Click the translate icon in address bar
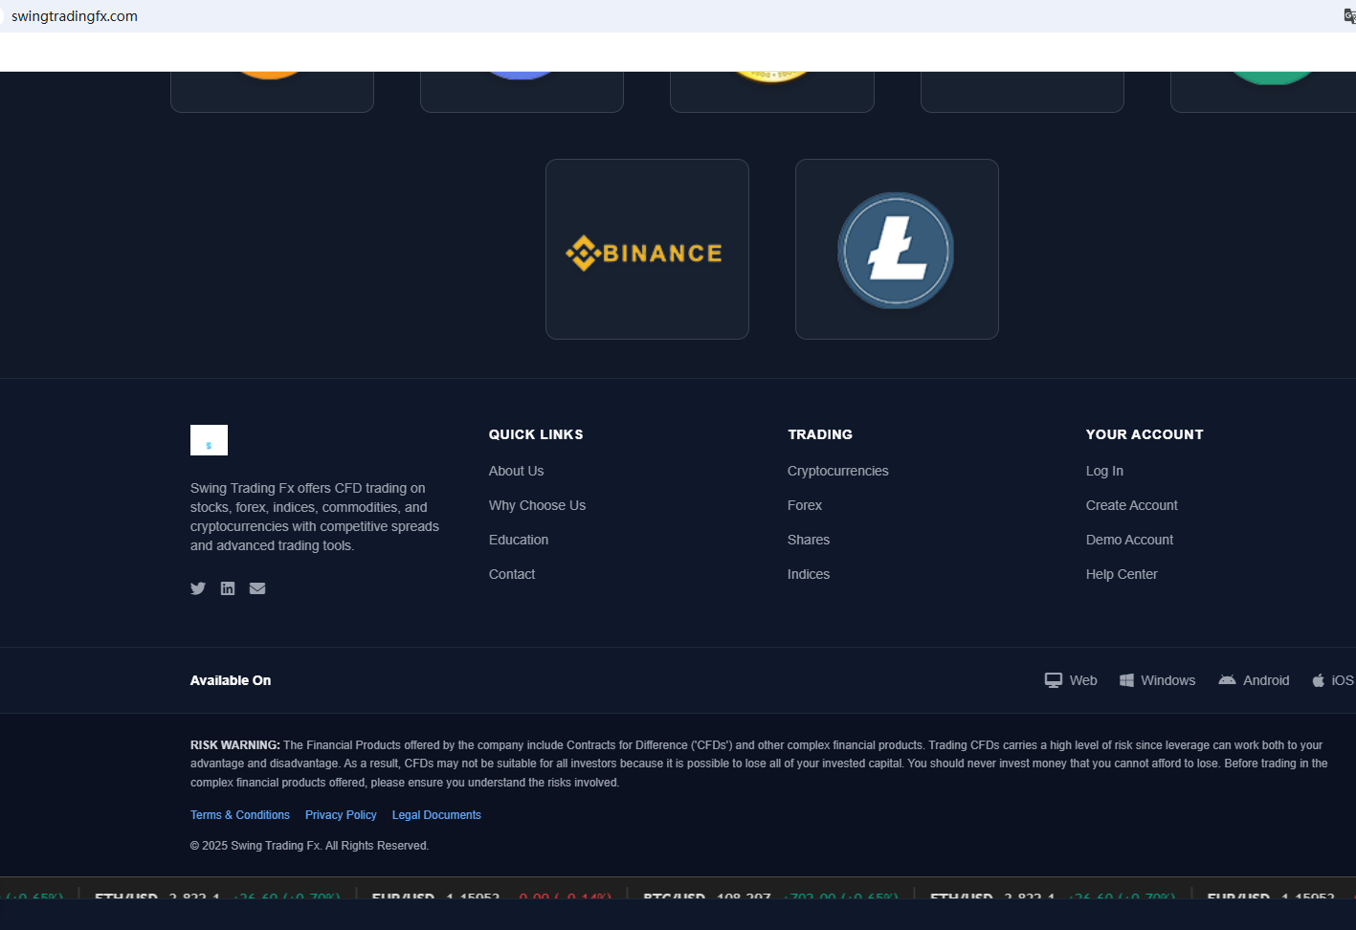 tap(1349, 15)
